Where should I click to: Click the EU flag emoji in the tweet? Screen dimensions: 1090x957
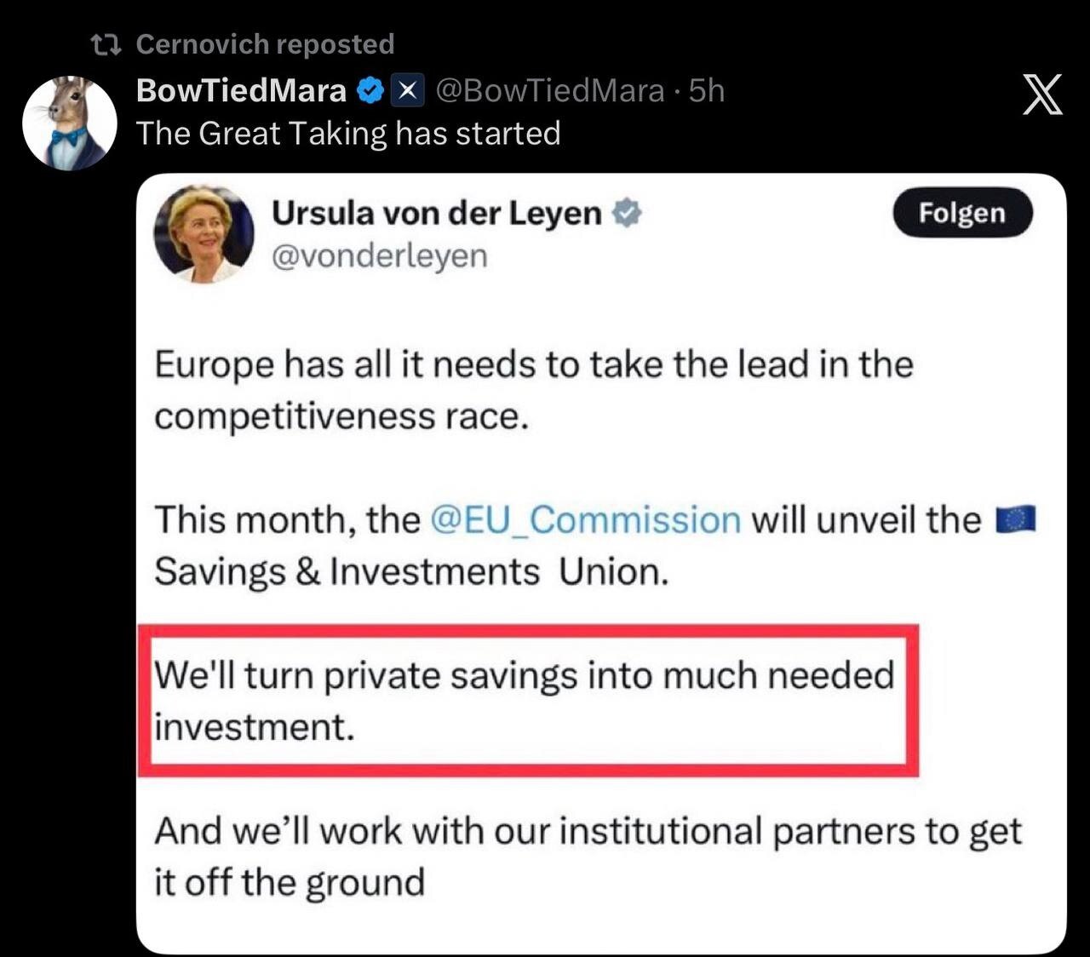click(1015, 518)
